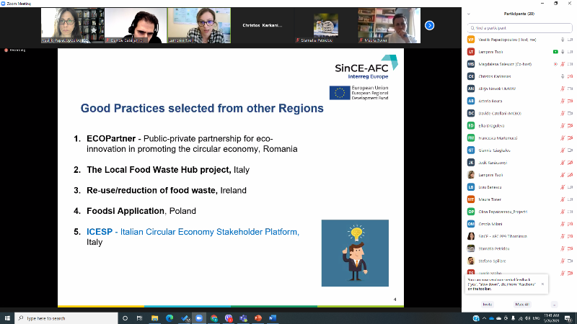
Task: Open Microsoft Word from the taskbar
Action: [x=273, y=318]
